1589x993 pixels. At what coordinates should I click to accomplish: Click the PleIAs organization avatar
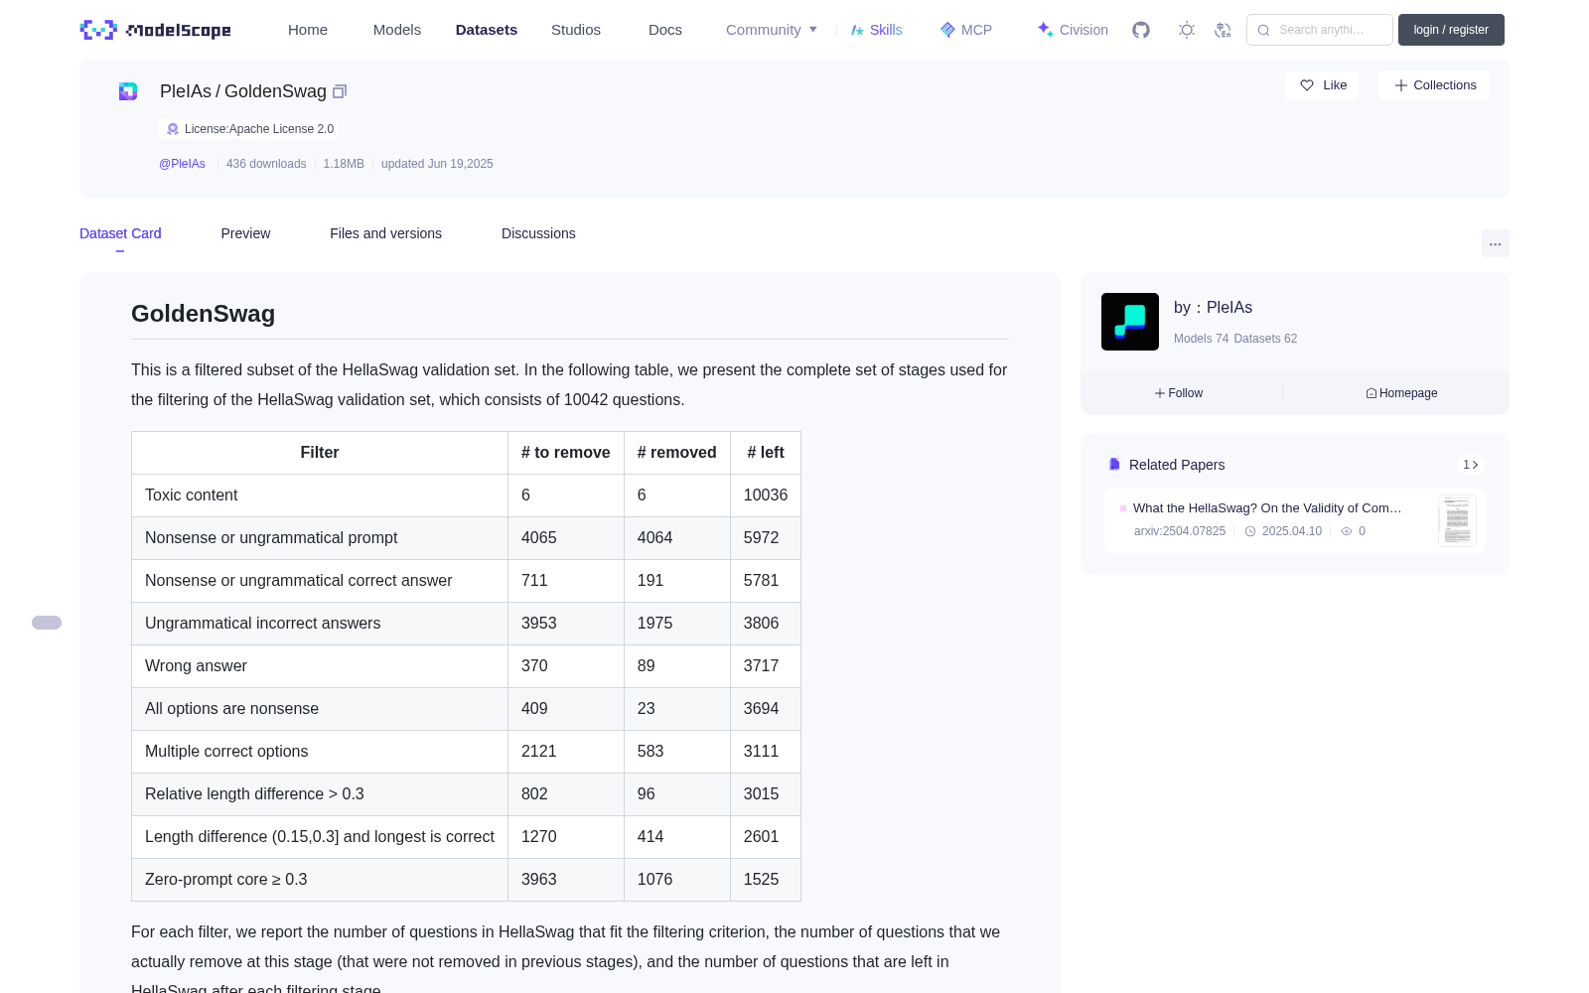tap(1130, 322)
